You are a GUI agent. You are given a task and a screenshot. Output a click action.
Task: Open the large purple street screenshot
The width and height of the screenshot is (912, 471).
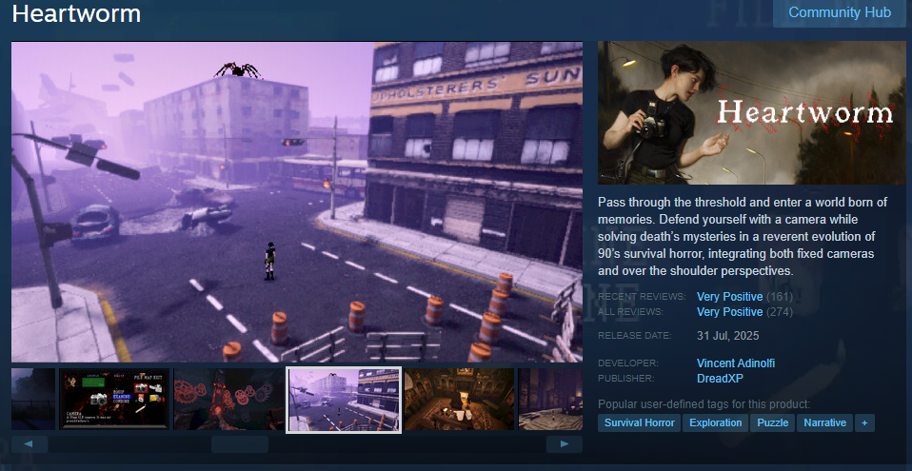[297, 202]
